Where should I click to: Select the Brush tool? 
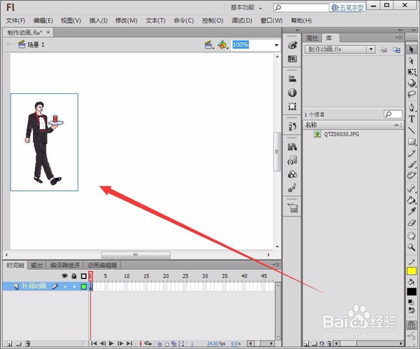(x=412, y=164)
